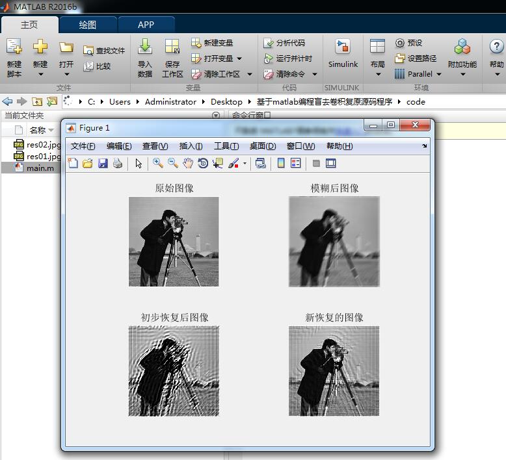Click the Open File icon in Figure 1 toolbar
The width and height of the screenshot is (506, 460).
point(87,164)
